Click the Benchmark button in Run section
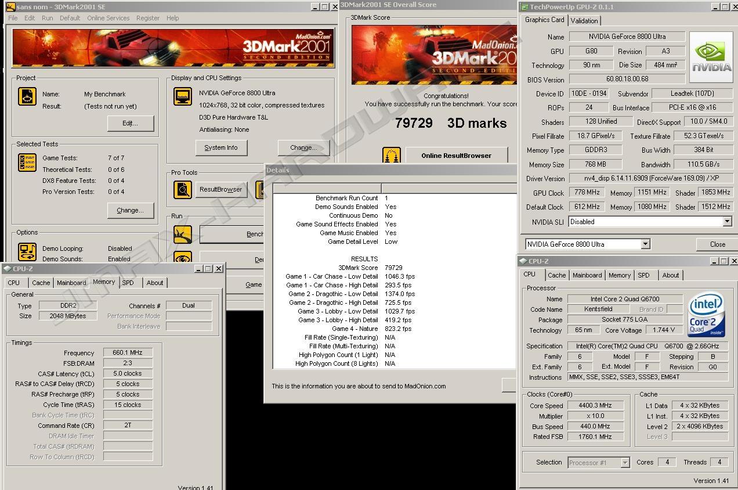738x490 pixels. click(231, 235)
